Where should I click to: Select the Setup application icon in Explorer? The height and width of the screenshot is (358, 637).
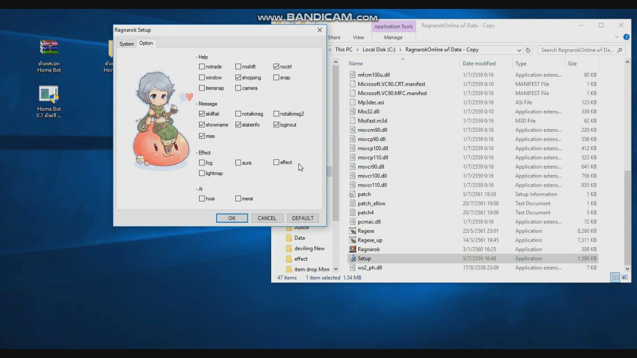(353, 259)
